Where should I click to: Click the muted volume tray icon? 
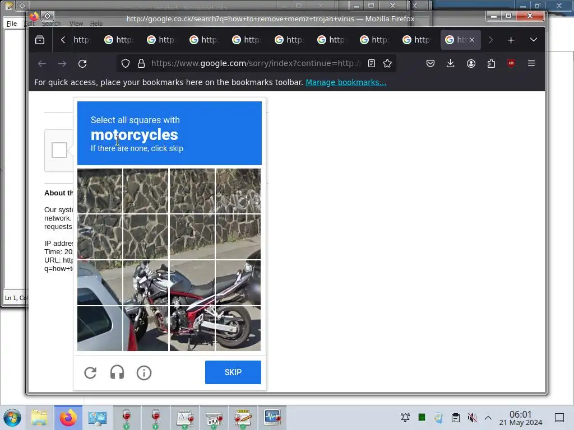pyautogui.click(x=473, y=418)
